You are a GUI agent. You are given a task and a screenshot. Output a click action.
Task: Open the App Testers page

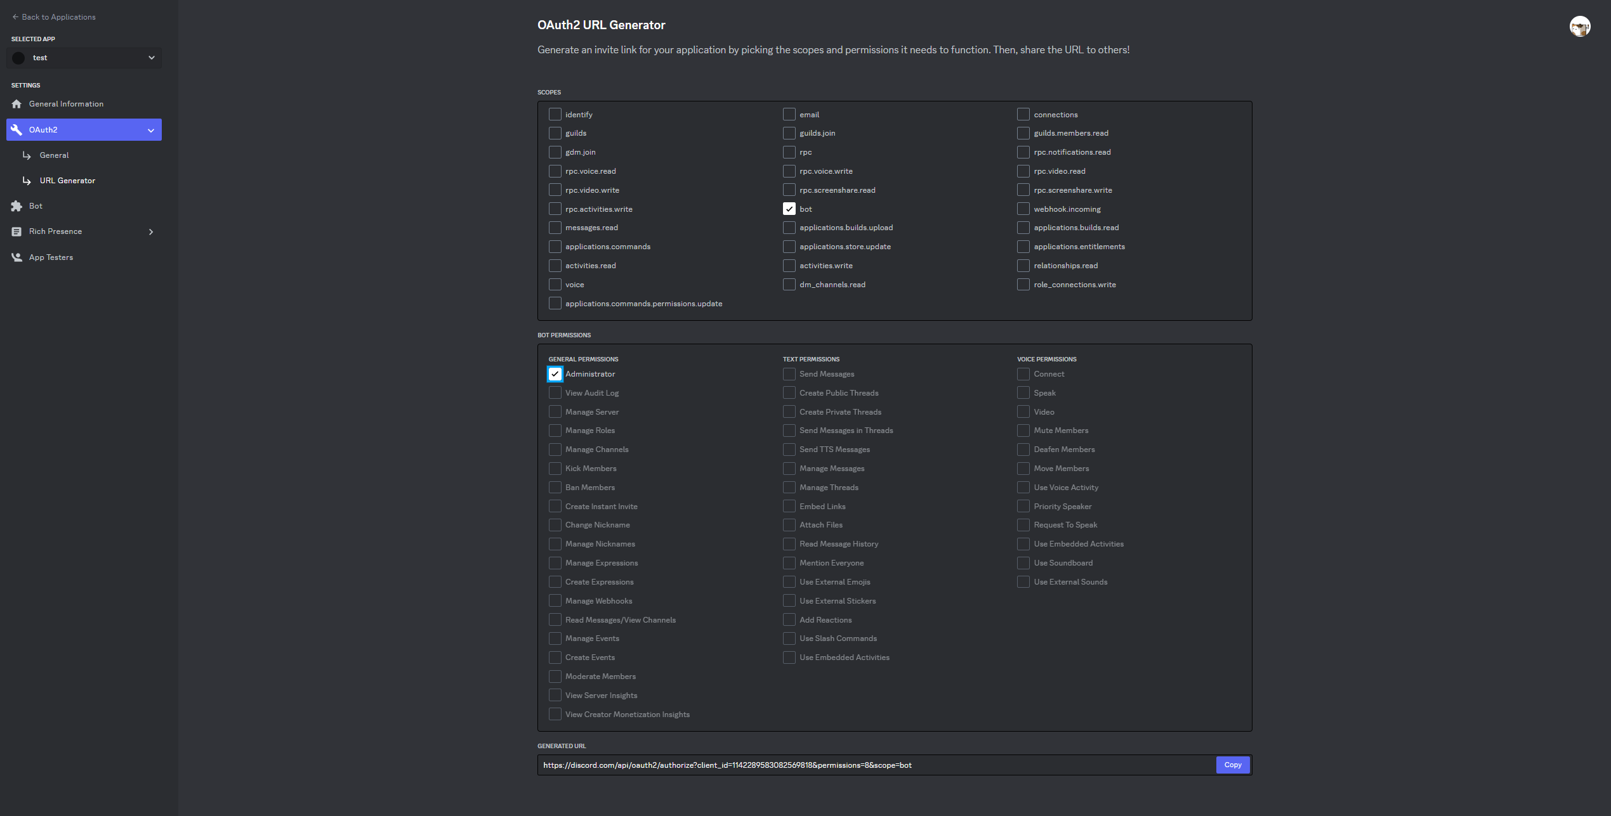[84, 257]
